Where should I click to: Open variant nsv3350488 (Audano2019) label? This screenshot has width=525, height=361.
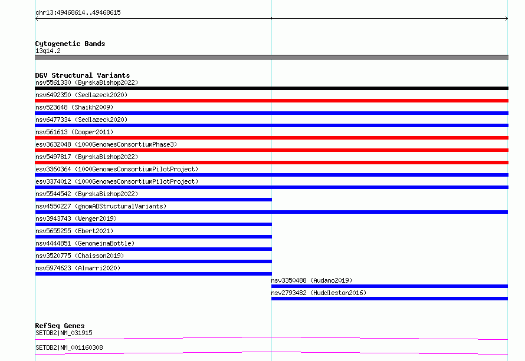[x=311, y=280]
